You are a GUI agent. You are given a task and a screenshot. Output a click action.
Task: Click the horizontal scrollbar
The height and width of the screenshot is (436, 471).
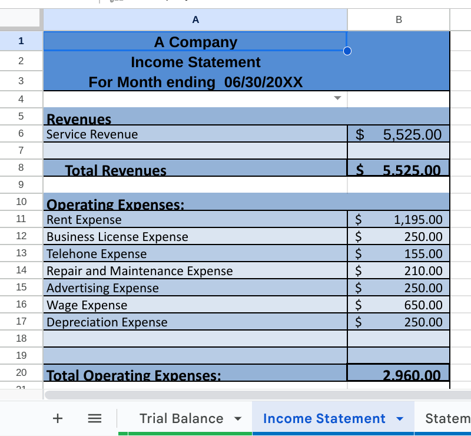[257, 395]
